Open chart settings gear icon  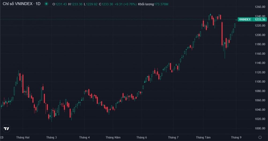tap(260, 137)
